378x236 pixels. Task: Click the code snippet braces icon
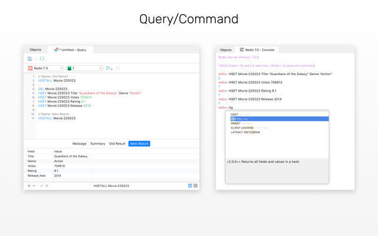42,59
